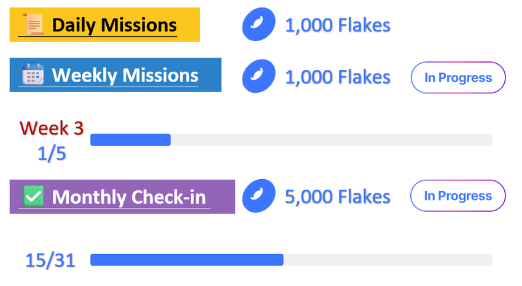Click the filled blue part of monthly check-in bar
Image resolution: width=522 pixels, height=286 pixels.
[187, 260]
